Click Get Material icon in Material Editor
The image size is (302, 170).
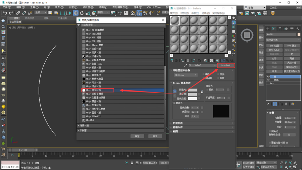click(x=172, y=60)
